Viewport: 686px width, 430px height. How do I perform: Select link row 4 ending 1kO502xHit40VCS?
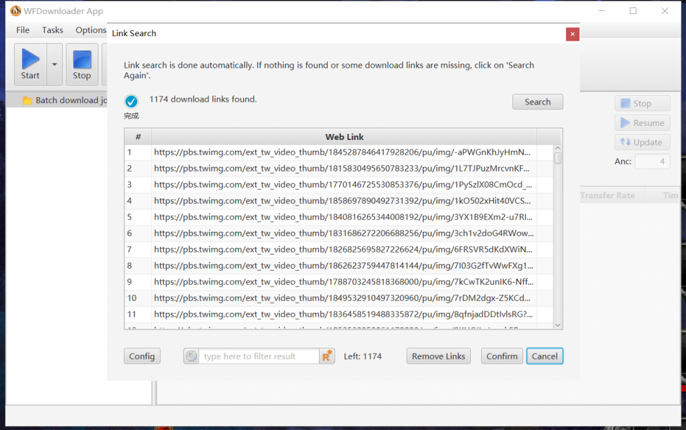(x=338, y=201)
